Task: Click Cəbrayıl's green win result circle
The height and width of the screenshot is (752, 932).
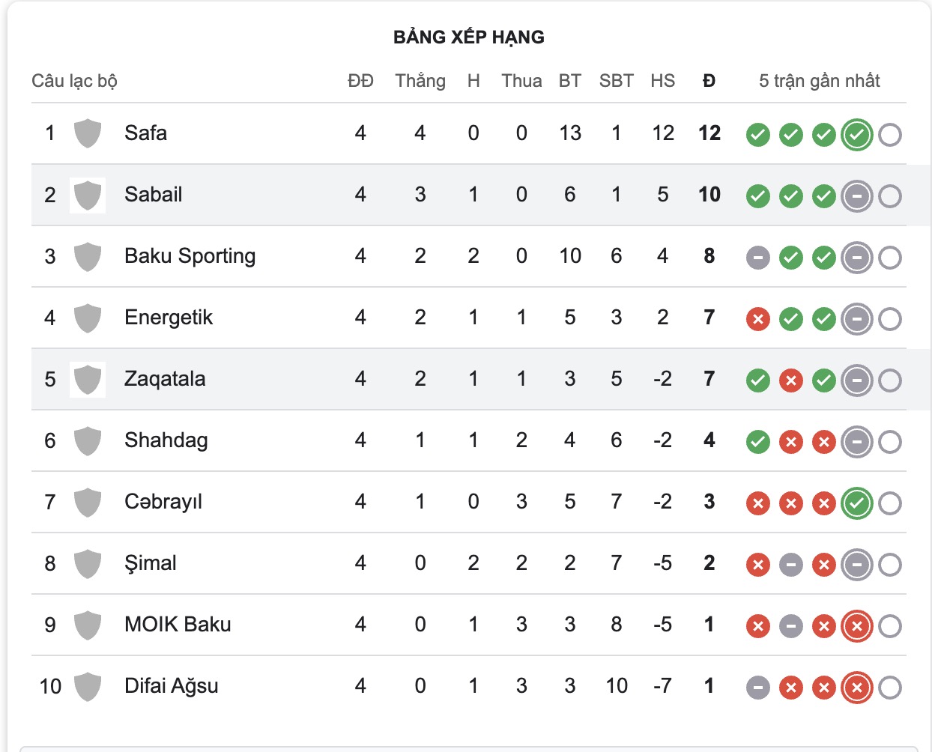Action: pyautogui.click(x=856, y=503)
